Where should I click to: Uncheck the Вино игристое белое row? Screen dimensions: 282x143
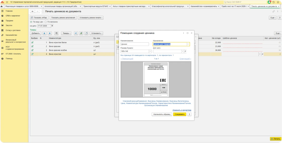point(32,43)
